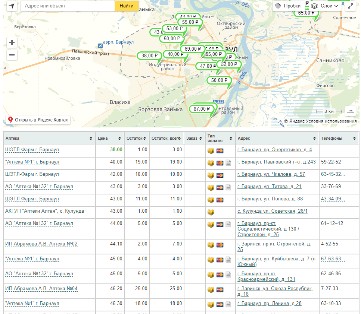This screenshot has height=314, width=361.
Task: Sort table by Цена column
Action: (x=120, y=138)
